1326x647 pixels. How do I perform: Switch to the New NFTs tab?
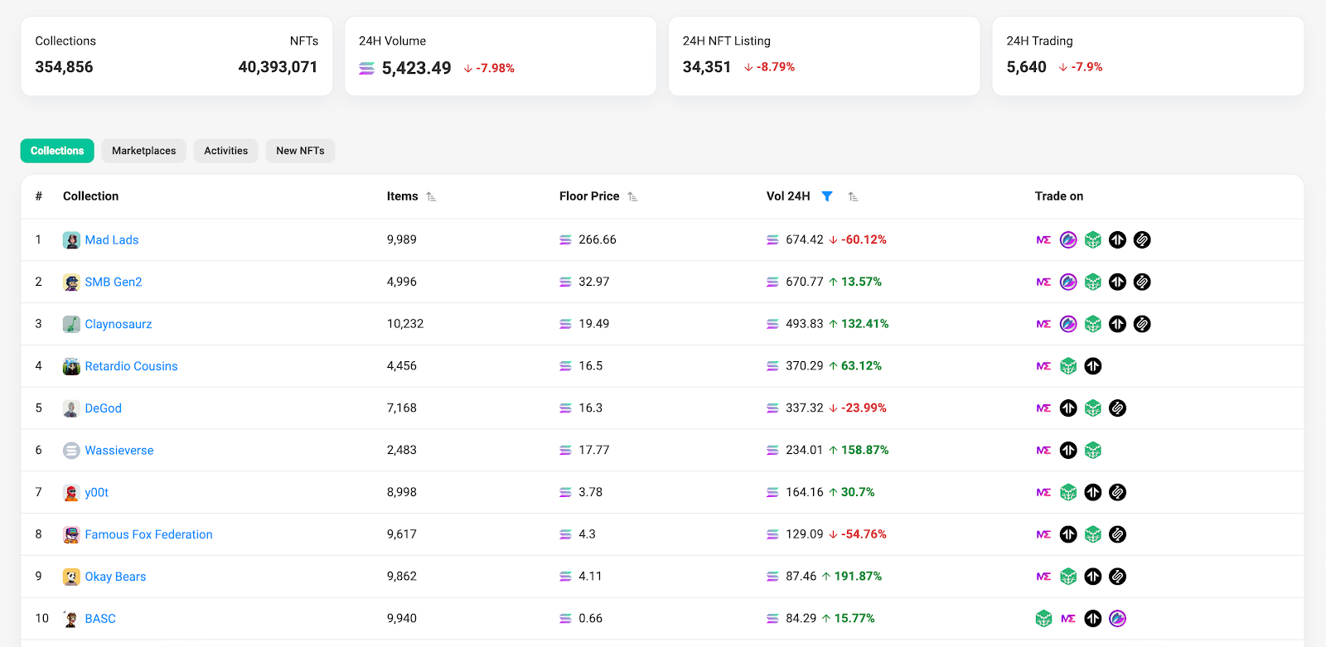point(300,151)
